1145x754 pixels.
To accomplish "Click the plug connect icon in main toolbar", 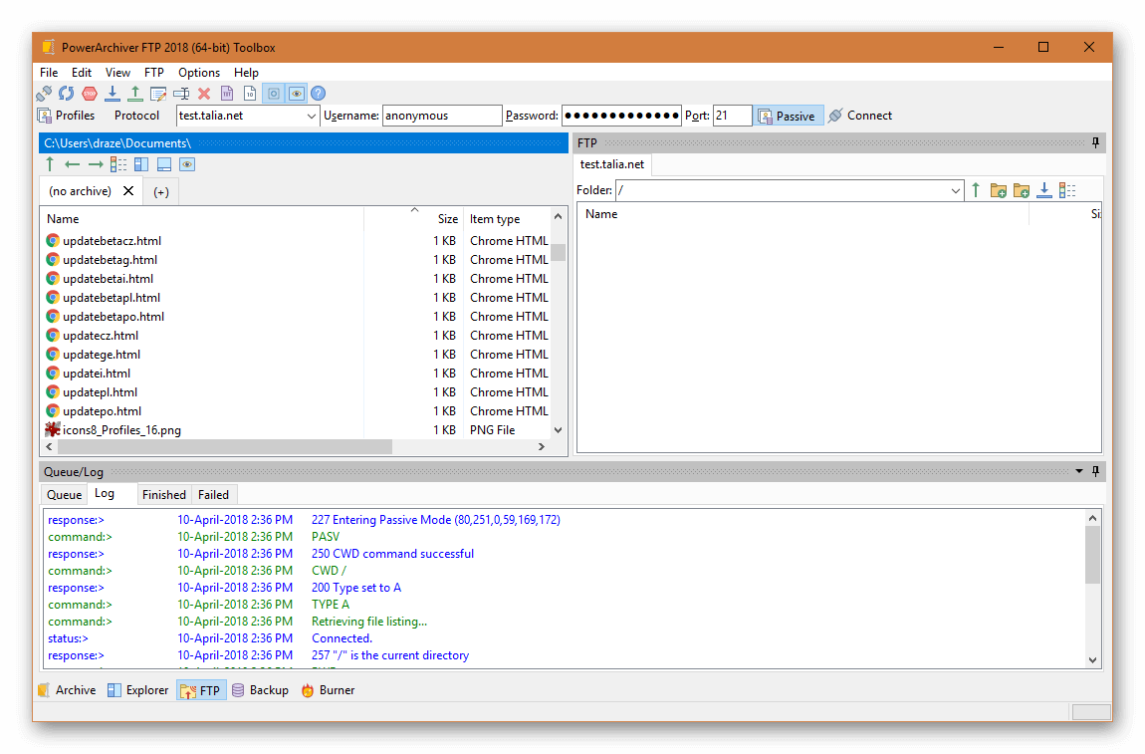I will 44,94.
